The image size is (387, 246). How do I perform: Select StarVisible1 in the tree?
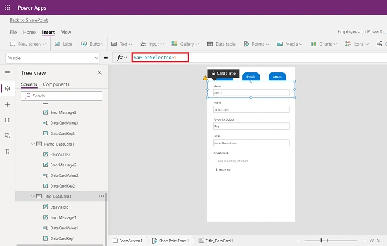click(61, 207)
